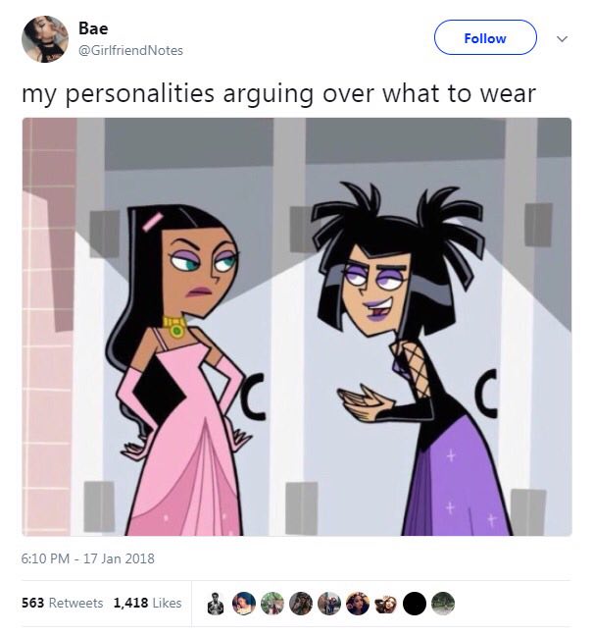Open the last liker avatar with dark green image
593x636 pixels.
click(x=443, y=604)
